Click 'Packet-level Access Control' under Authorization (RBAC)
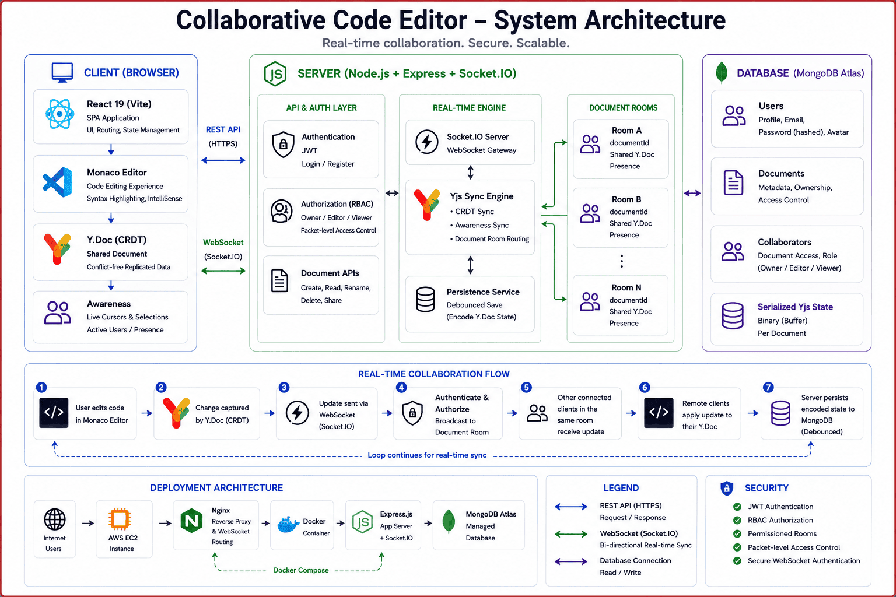 (x=338, y=231)
